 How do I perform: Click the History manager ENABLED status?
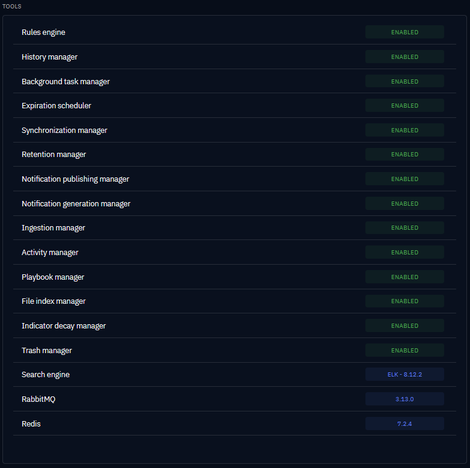[x=404, y=57]
